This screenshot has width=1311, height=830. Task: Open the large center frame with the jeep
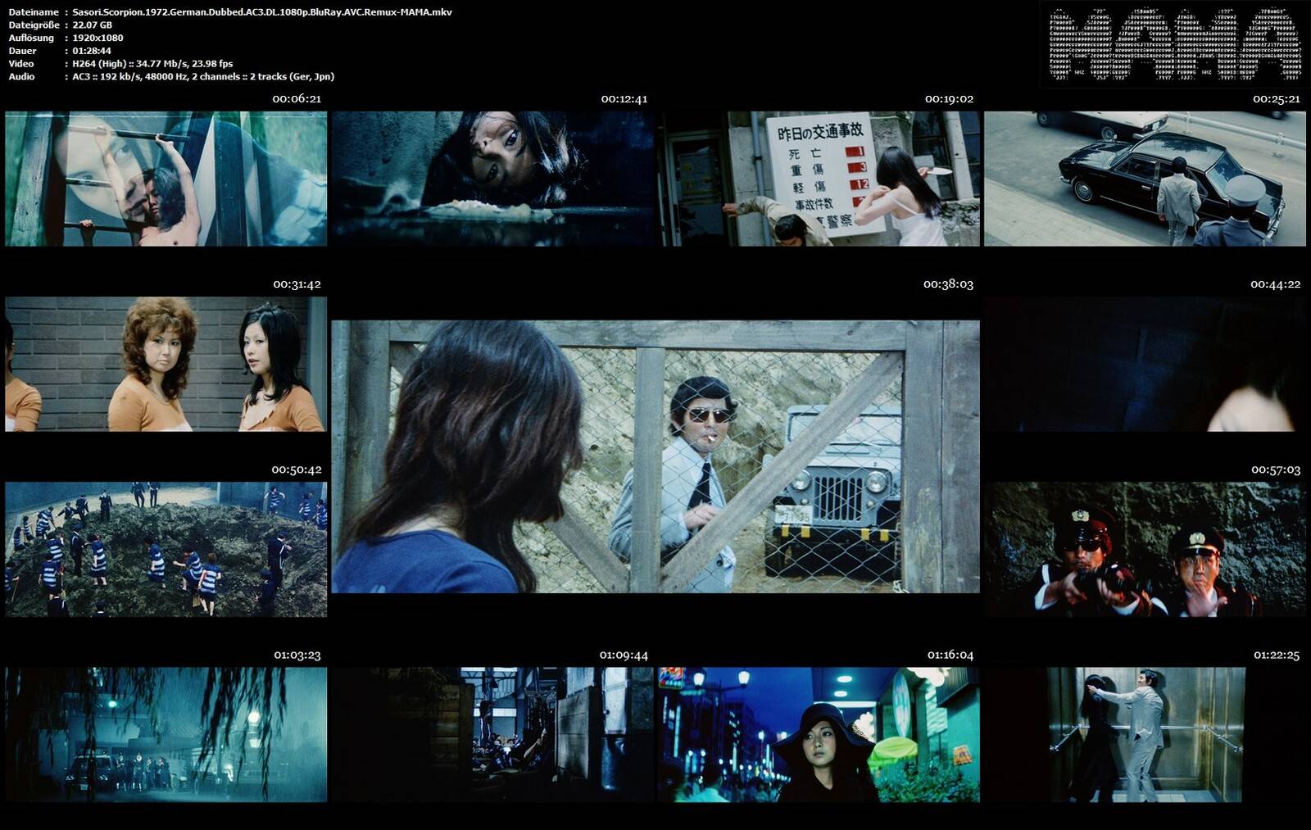tap(655, 456)
